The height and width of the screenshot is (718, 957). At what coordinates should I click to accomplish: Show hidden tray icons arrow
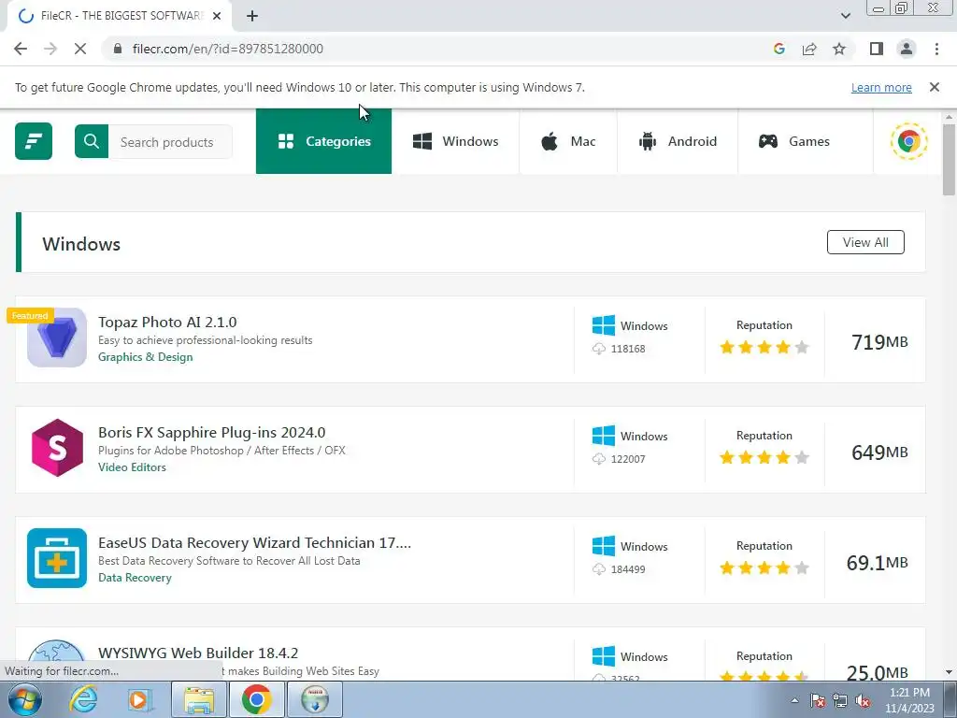tap(794, 700)
